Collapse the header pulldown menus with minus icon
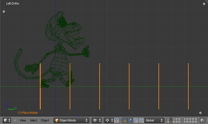Viewport: 208px width, 124px height. point(15,120)
